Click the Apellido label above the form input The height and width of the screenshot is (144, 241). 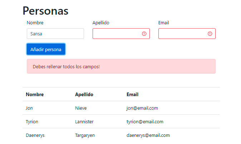point(101,23)
